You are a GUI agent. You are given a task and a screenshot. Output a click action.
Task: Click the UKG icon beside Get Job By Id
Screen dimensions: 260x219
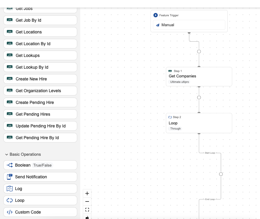coord(10,20)
